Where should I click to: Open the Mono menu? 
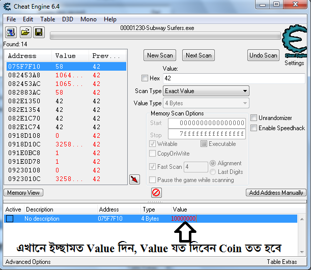click(89, 19)
